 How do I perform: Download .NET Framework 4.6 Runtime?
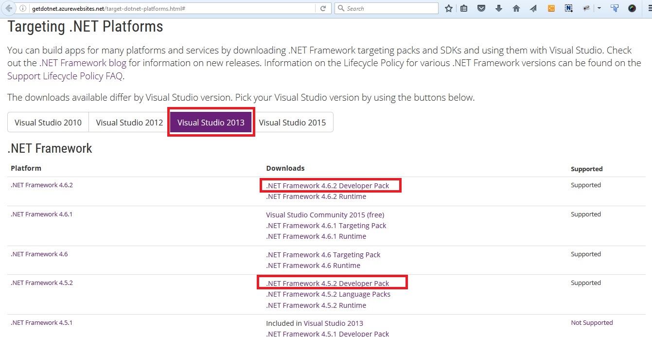(313, 266)
